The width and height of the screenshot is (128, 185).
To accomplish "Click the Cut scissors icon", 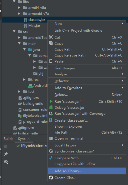I will (x=51, y=37).
